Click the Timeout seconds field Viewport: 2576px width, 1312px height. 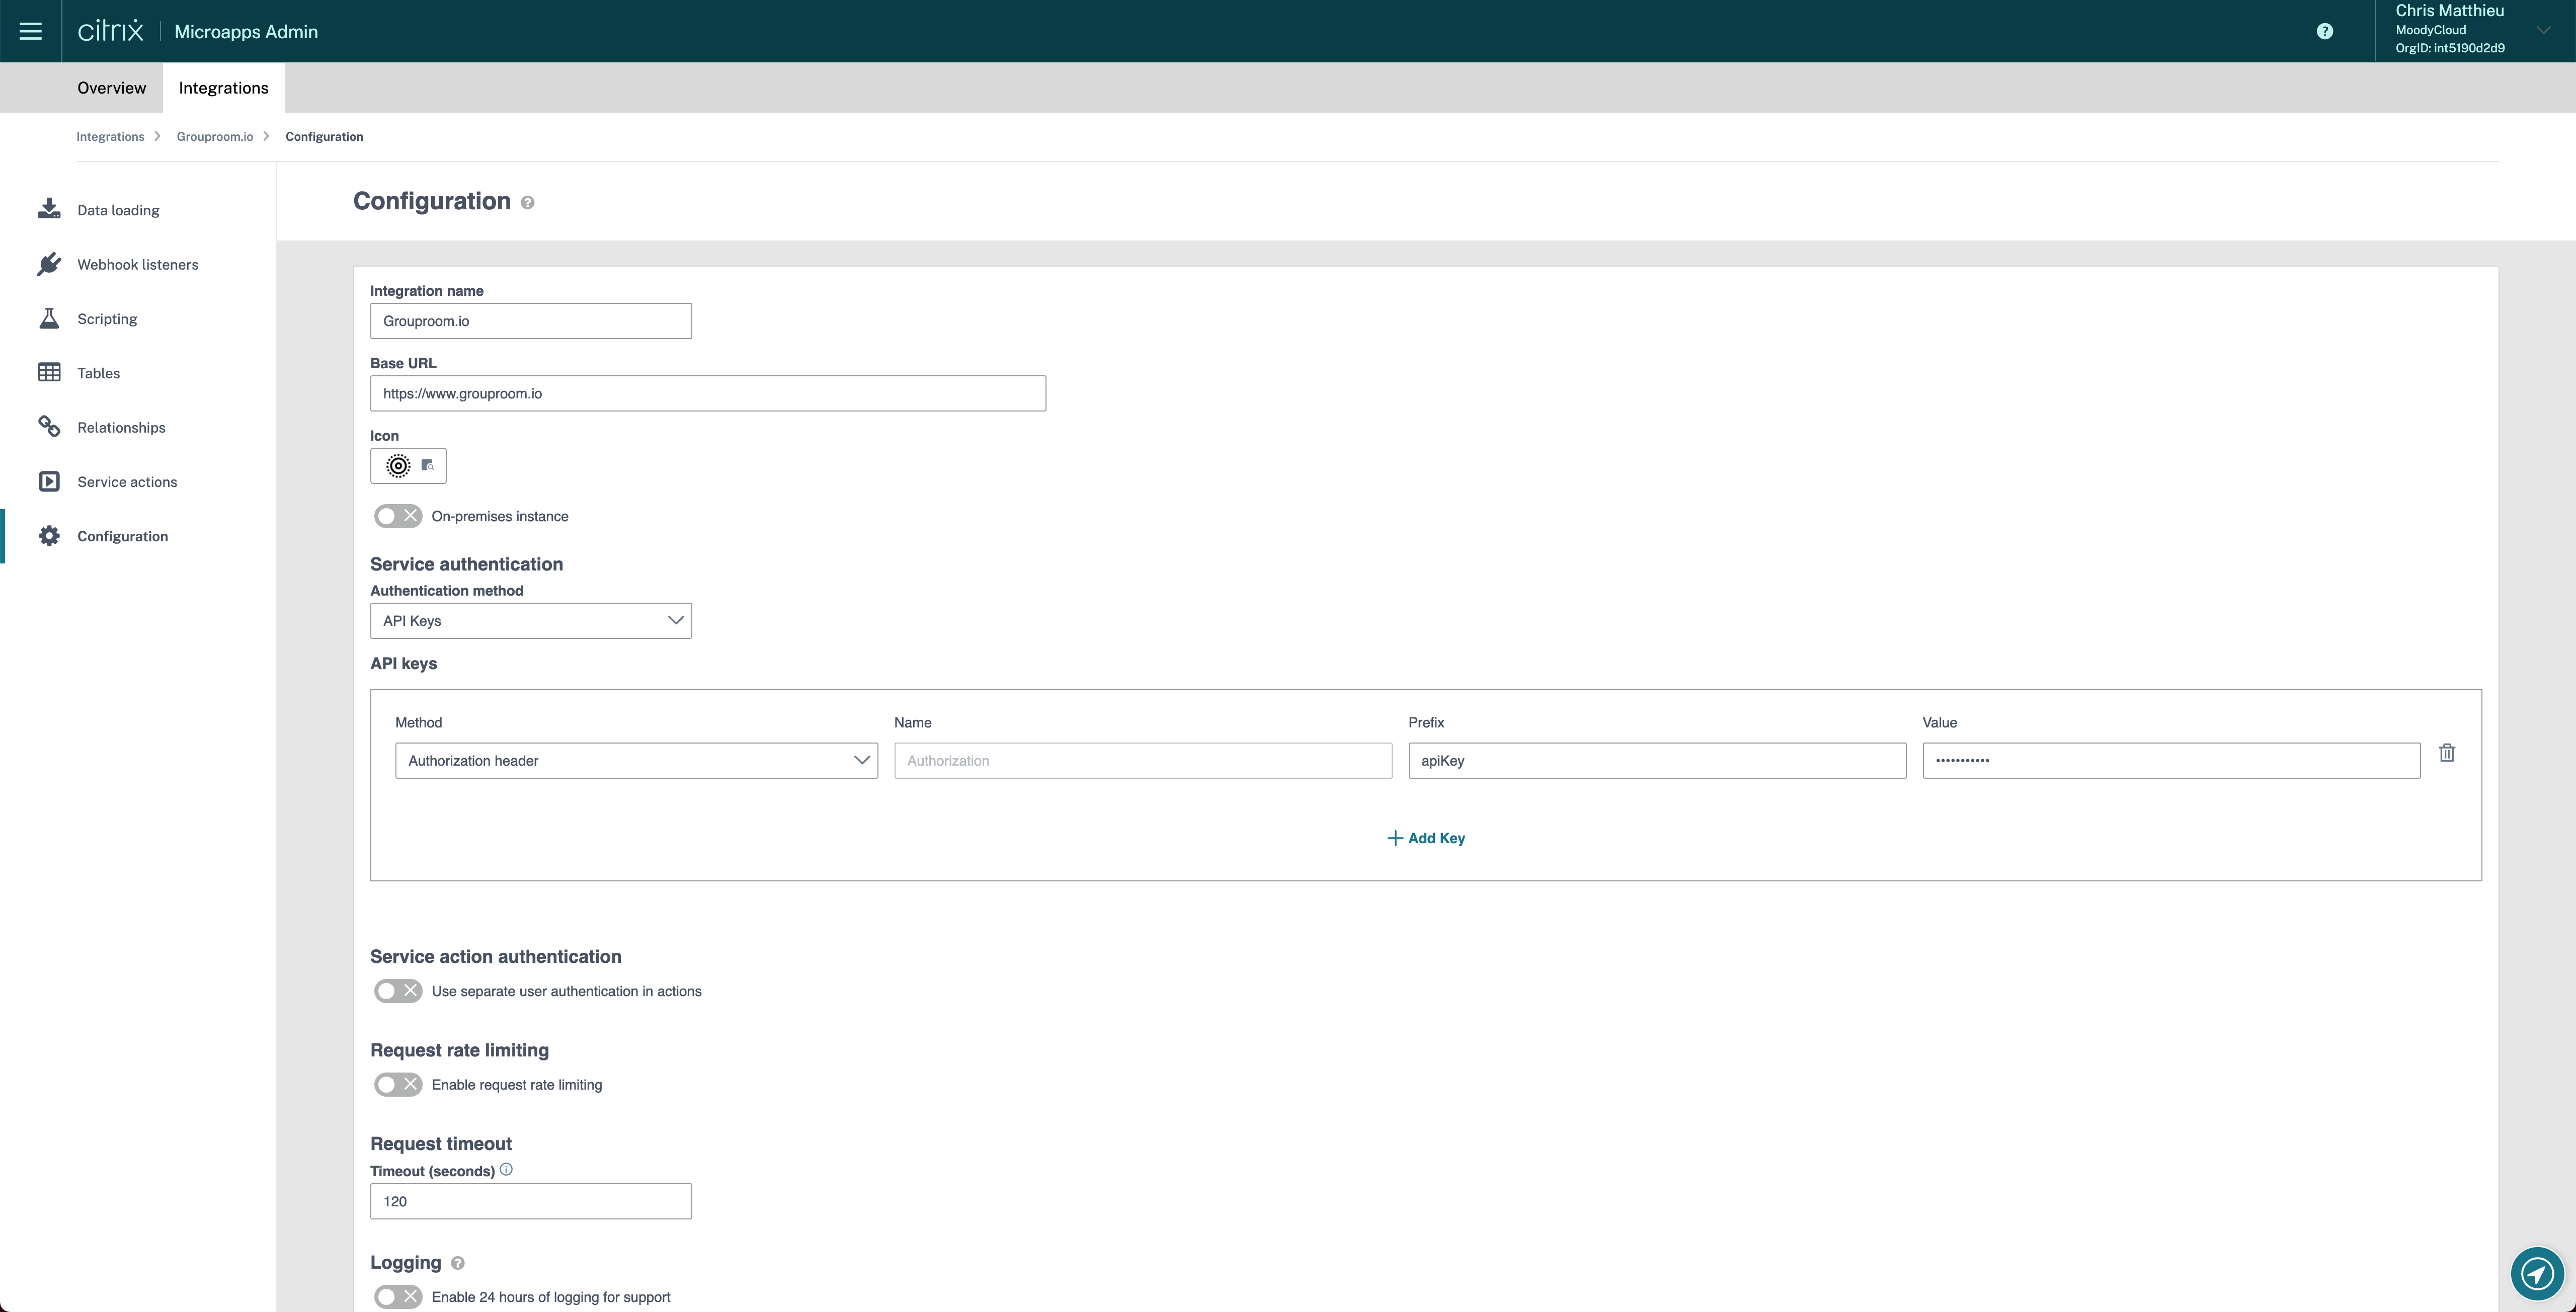(531, 1202)
